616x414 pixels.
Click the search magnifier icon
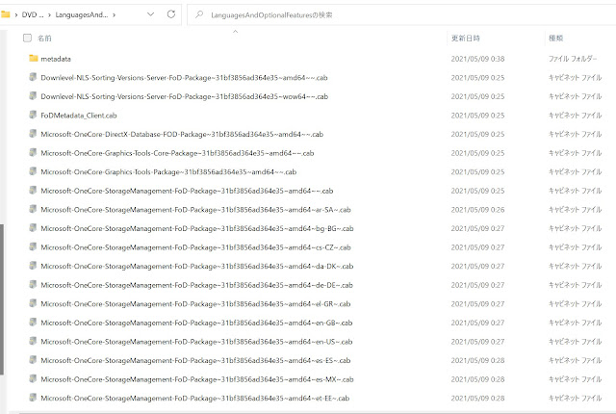pyautogui.click(x=199, y=14)
